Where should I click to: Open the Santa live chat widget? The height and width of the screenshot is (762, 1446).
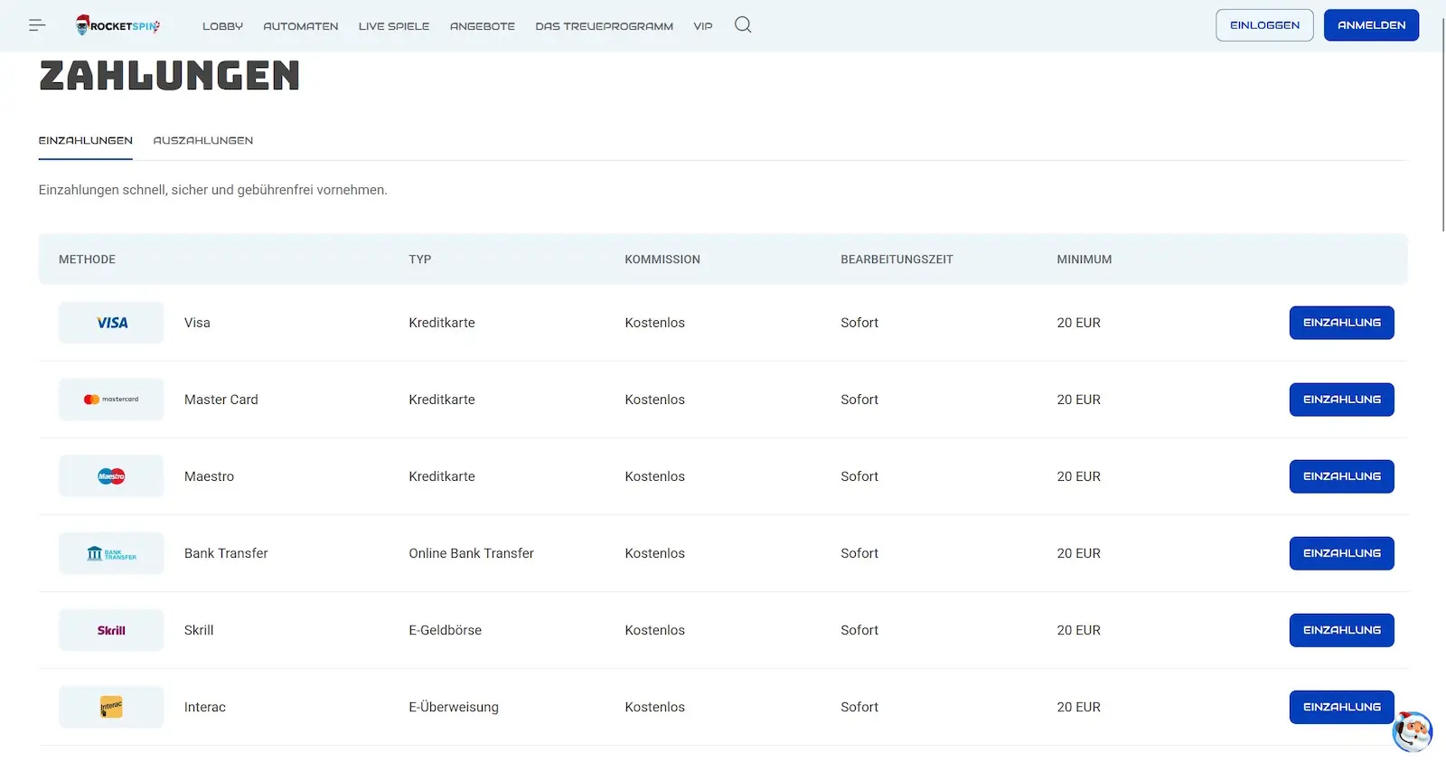coord(1412,730)
